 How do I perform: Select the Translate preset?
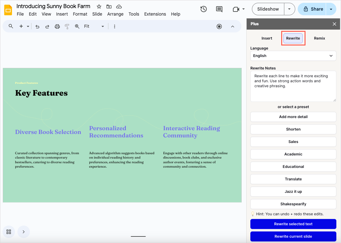(293, 179)
